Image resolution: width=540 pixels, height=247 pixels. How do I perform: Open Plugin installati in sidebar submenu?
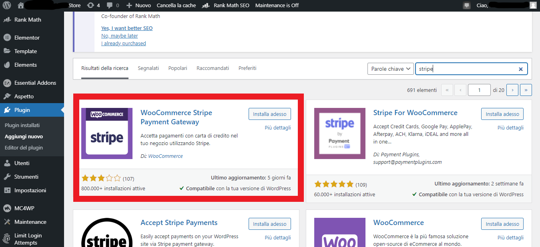coord(22,125)
